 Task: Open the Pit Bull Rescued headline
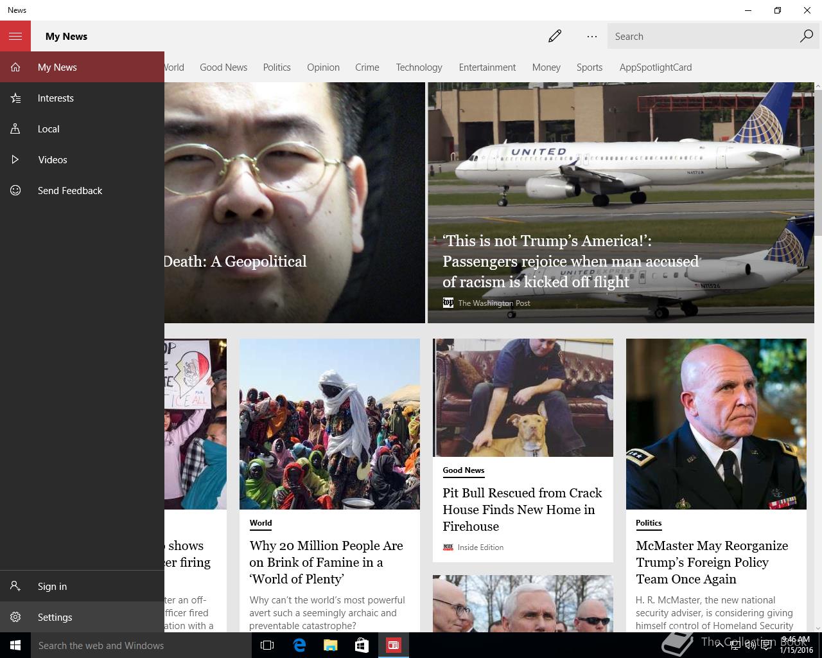pos(522,509)
